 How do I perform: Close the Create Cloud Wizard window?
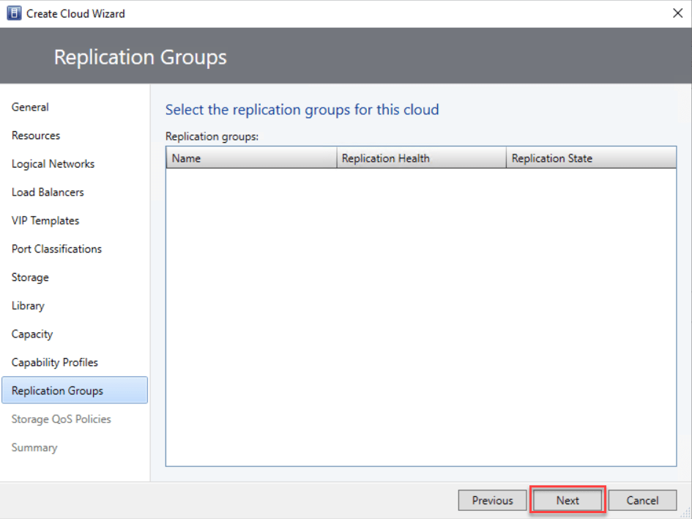[x=677, y=13]
